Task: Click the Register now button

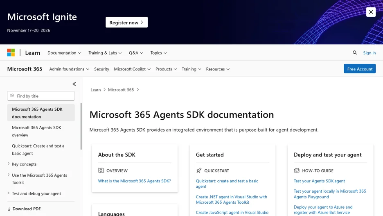Action: click(126, 22)
